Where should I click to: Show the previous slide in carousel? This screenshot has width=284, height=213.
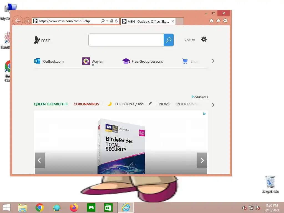39,160
